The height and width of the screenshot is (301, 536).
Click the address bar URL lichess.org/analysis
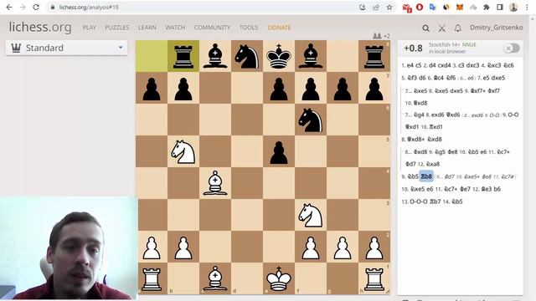tap(89, 8)
